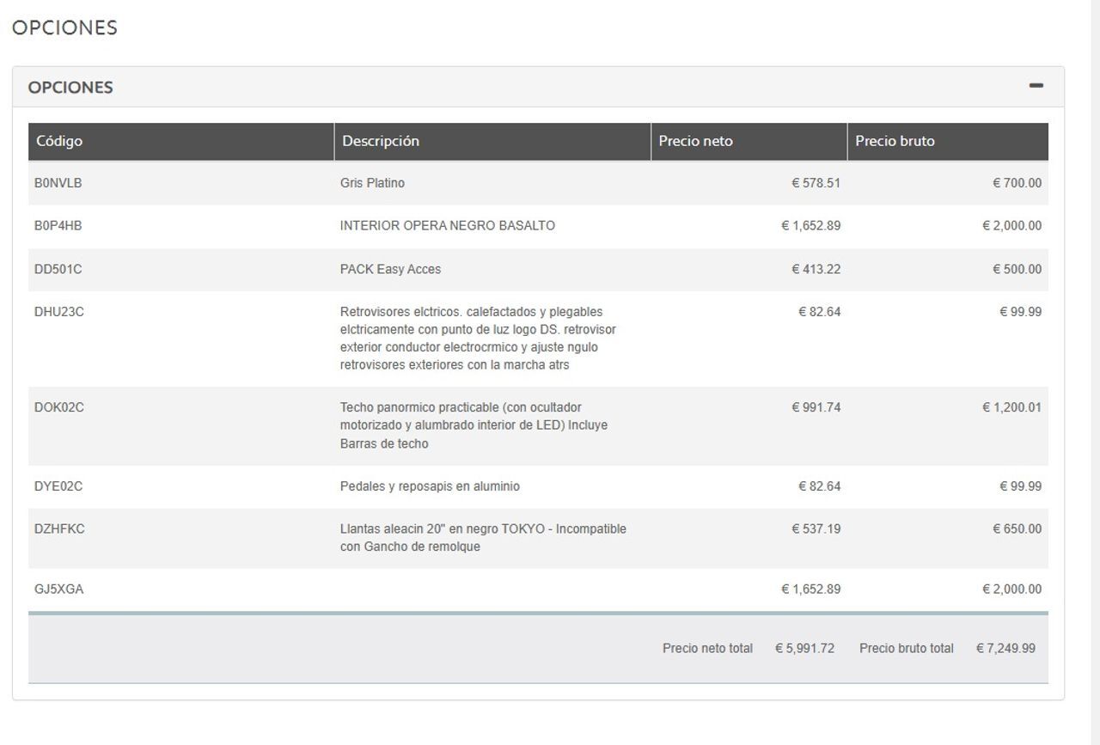Click GJ5XGA row gross price € 2,000.00
1100x745 pixels.
tap(1011, 589)
